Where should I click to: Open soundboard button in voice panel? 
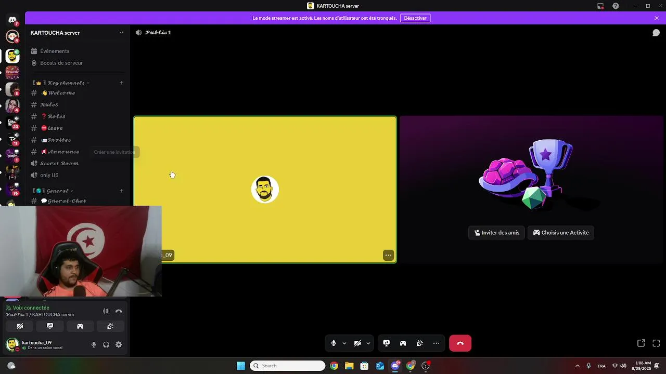pos(110,326)
